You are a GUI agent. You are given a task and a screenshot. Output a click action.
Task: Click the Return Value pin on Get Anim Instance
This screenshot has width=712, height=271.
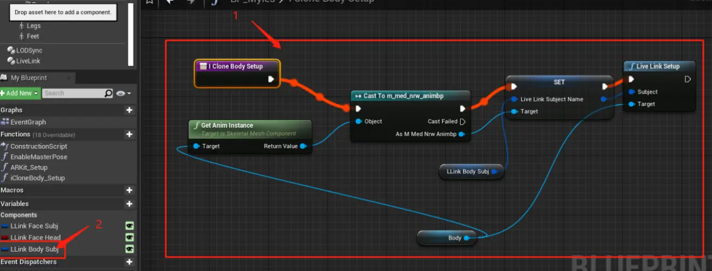(x=303, y=146)
